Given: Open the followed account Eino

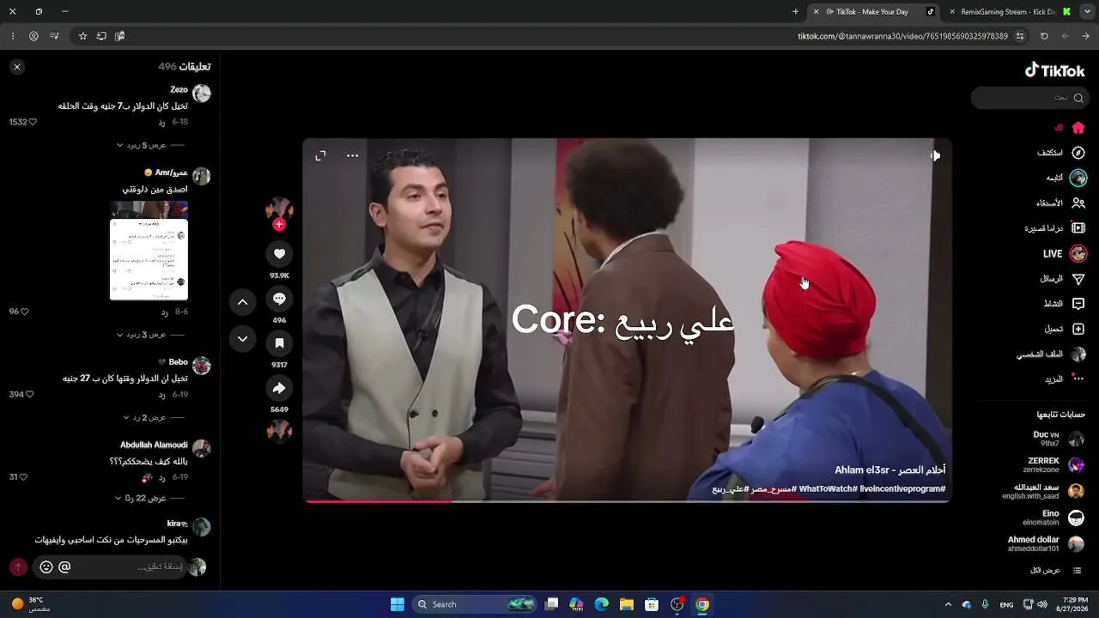Looking at the screenshot, I should (x=1053, y=518).
